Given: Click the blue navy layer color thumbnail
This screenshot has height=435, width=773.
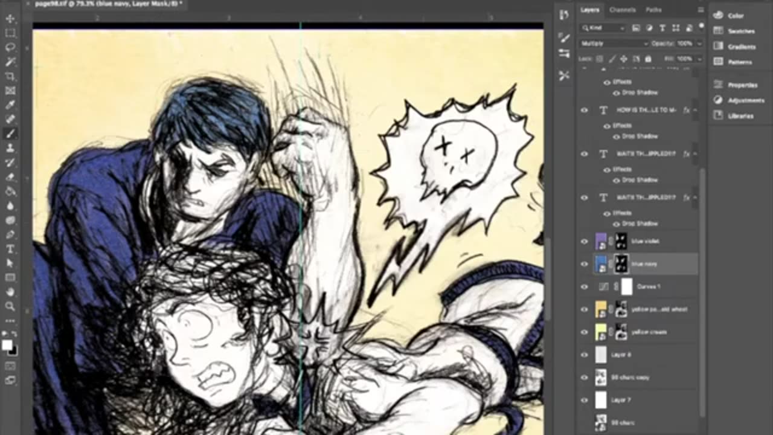Looking at the screenshot, I should (x=601, y=264).
